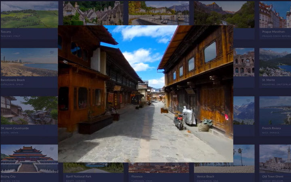Click the heart icon on Barceloneta Beach thumbnail
This screenshot has width=291, height=182.
52,52
